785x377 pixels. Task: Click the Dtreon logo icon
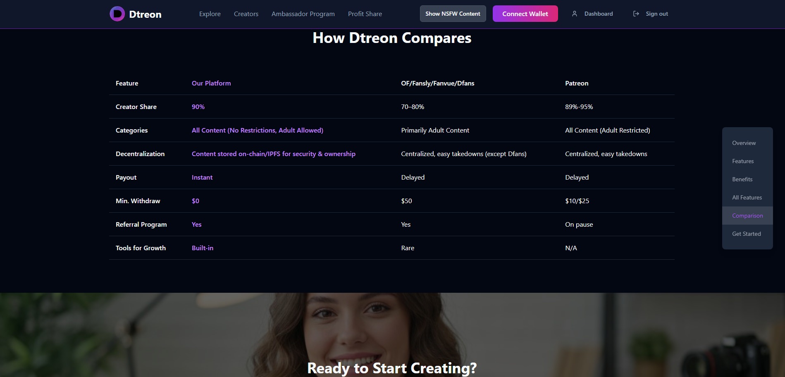pos(117,14)
